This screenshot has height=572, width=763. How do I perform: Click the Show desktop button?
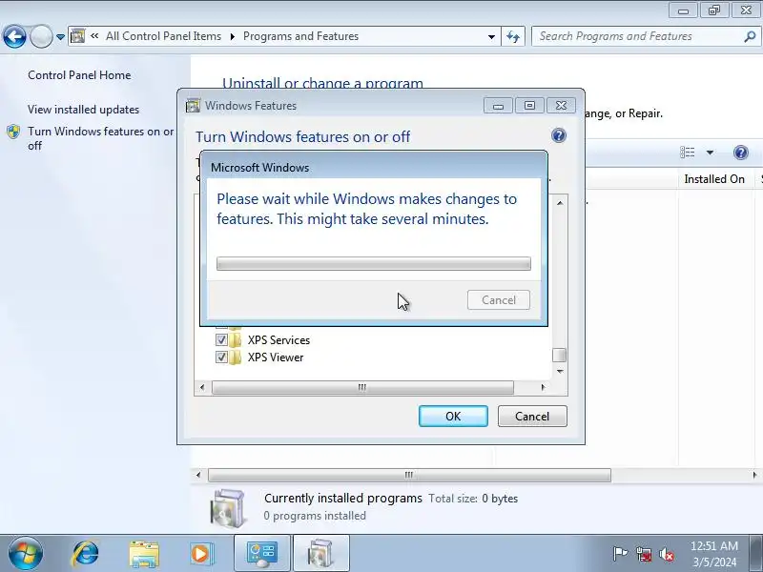click(x=756, y=554)
